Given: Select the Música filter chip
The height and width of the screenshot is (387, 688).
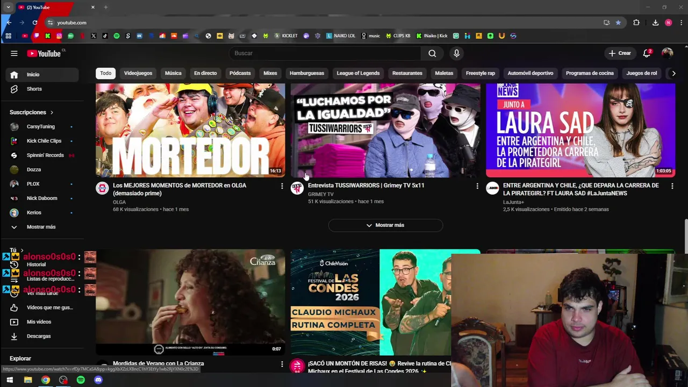Looking at the screenshot, I should [173, 73].
